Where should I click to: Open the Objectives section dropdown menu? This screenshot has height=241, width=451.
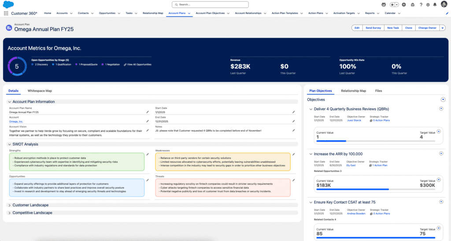(x=443, y=99)
